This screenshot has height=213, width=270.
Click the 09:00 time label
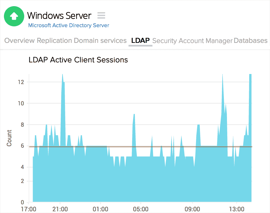click(193, 209)
